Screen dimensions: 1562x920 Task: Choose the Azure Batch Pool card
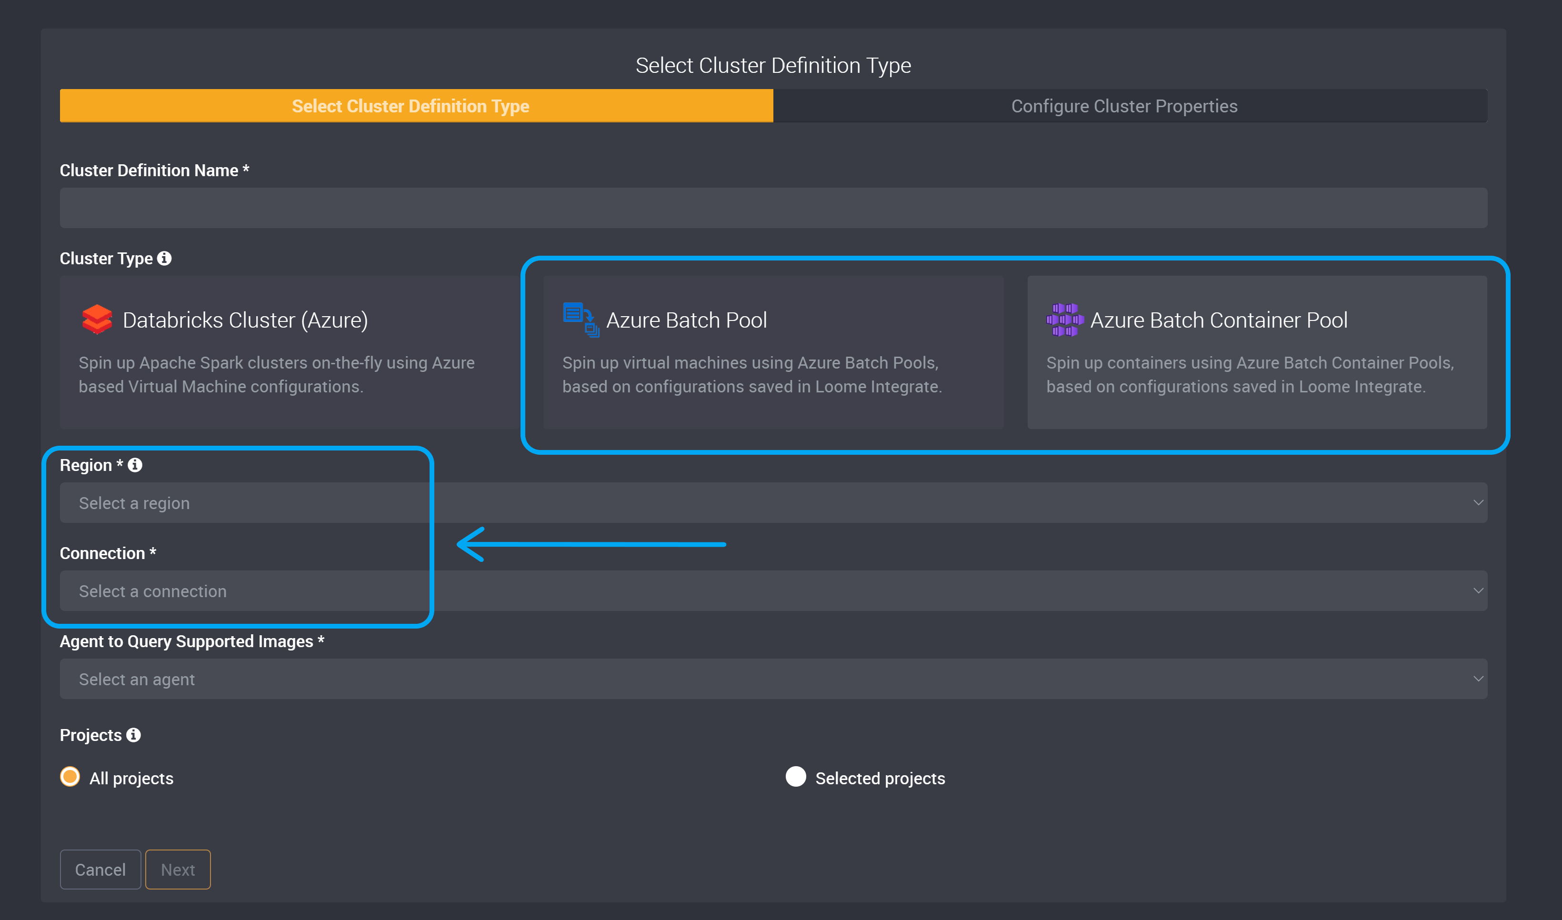click(x=773, y=352)
